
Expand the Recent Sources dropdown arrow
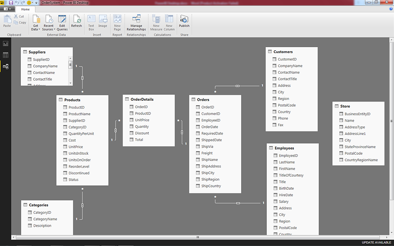point(54,30)
